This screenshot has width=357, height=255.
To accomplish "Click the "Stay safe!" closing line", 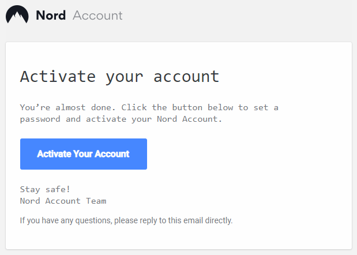I will [45, 189].
